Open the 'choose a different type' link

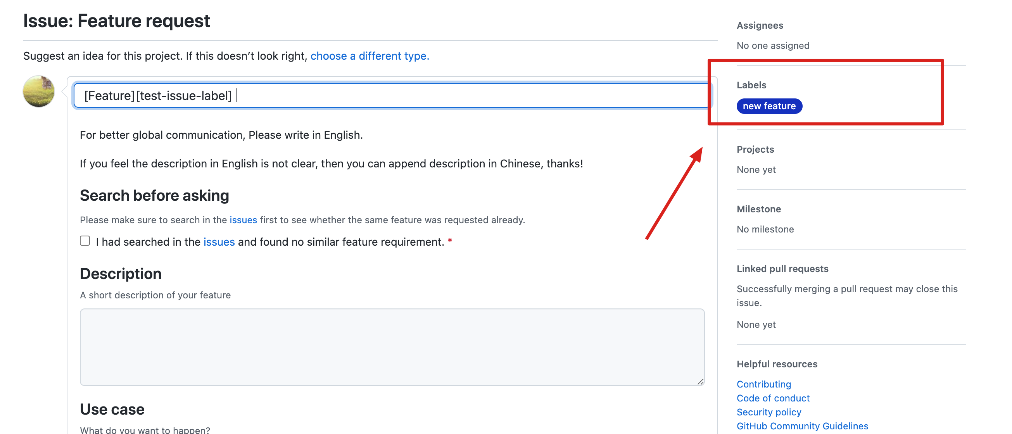click(369, 56)
